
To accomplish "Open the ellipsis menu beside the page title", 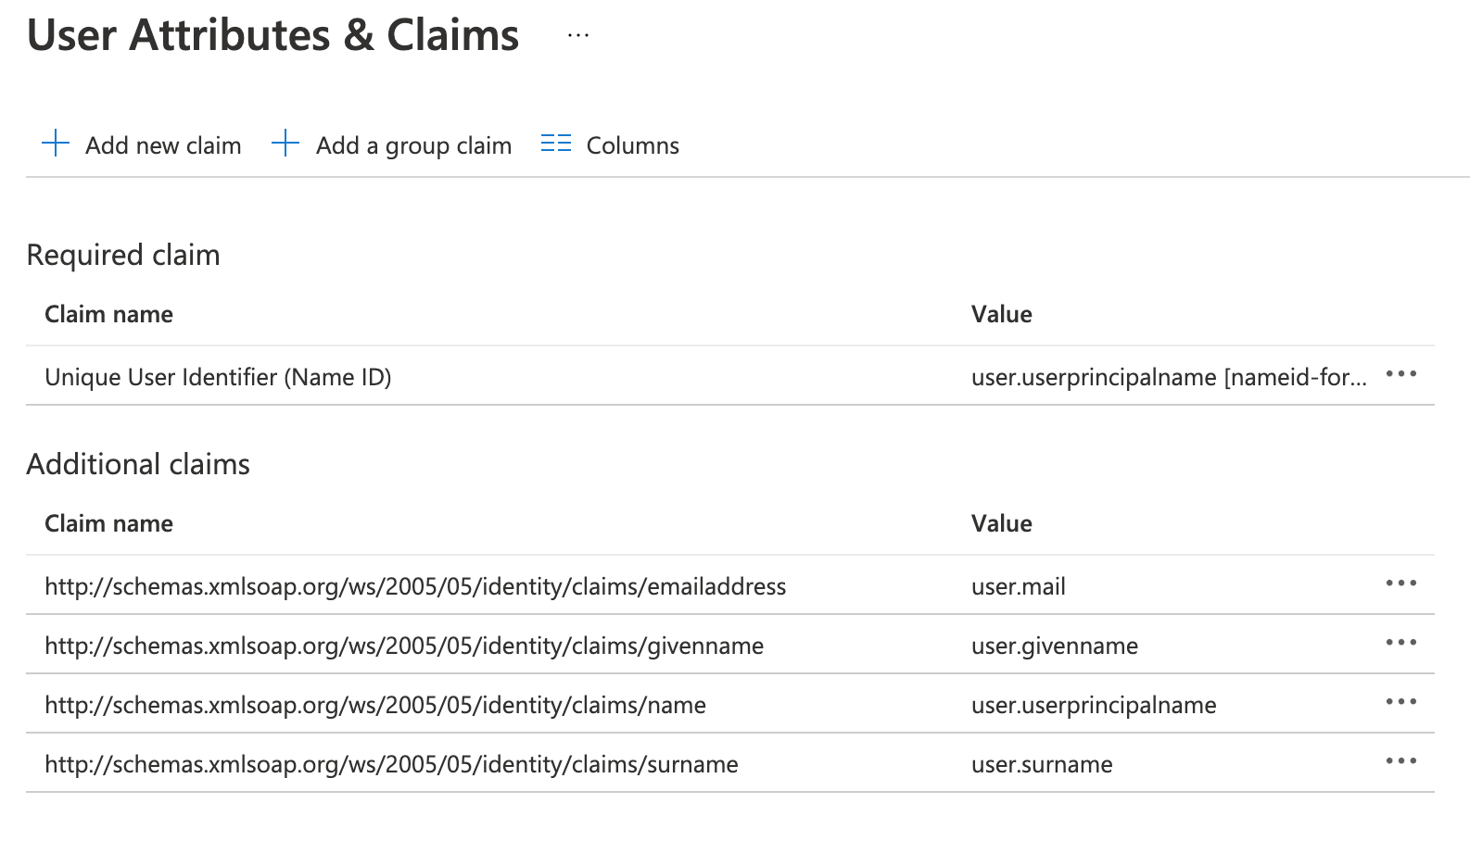I will (x=578, y=35).
